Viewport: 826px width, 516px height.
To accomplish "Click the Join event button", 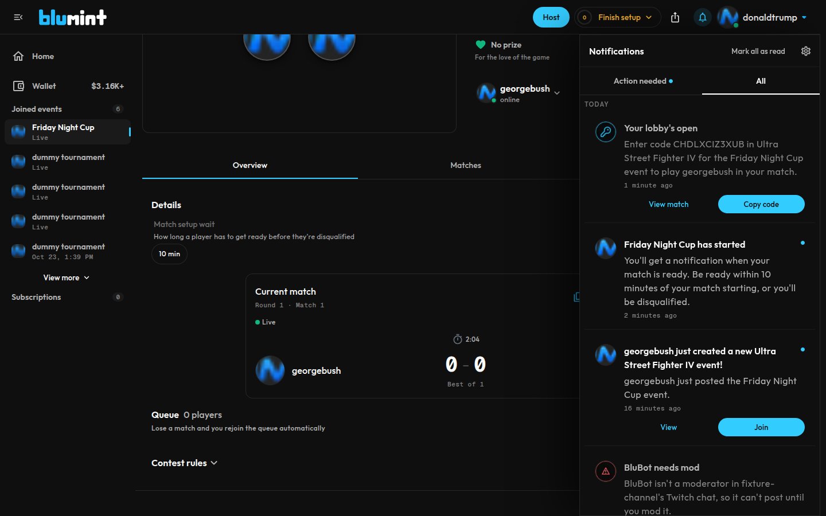I will [x=761, y=427].
